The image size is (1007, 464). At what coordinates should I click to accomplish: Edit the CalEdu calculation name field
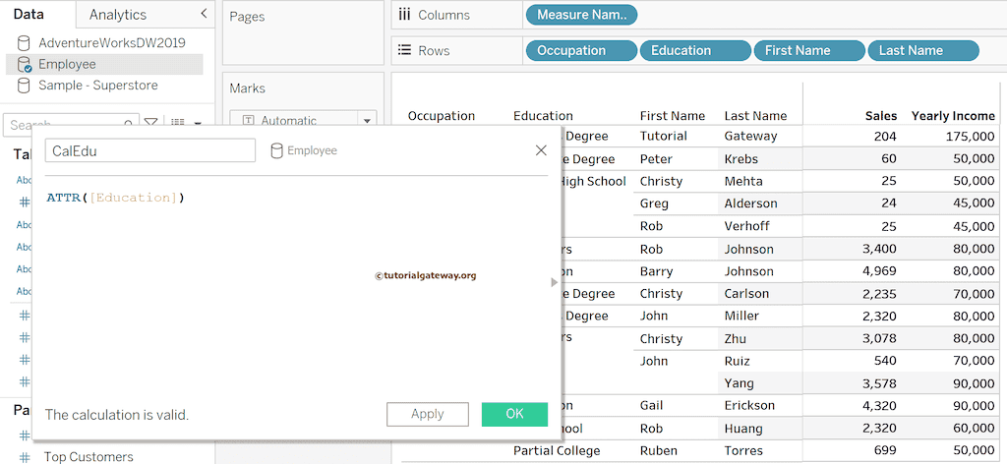point(149,150)
